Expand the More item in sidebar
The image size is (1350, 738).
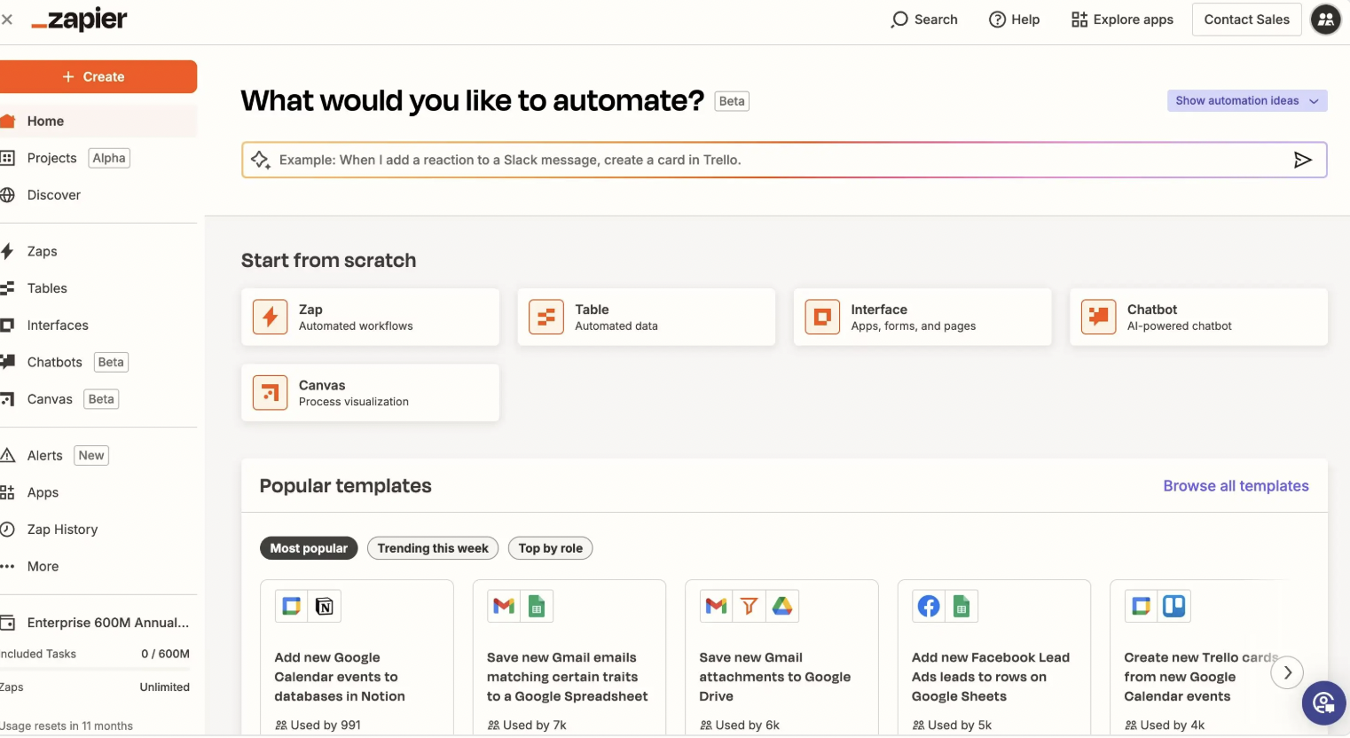(43, 567)
